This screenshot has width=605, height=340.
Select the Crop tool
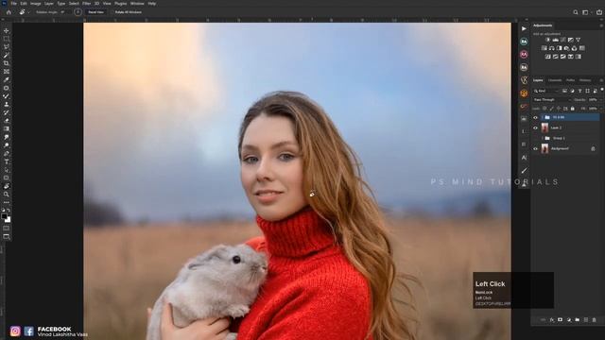click(x=7, y=63)
